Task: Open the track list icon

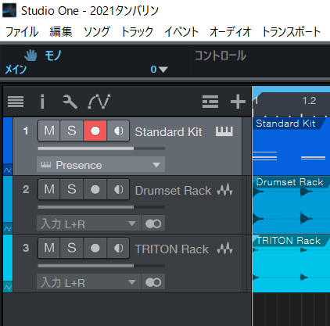Action: [16, 102]
